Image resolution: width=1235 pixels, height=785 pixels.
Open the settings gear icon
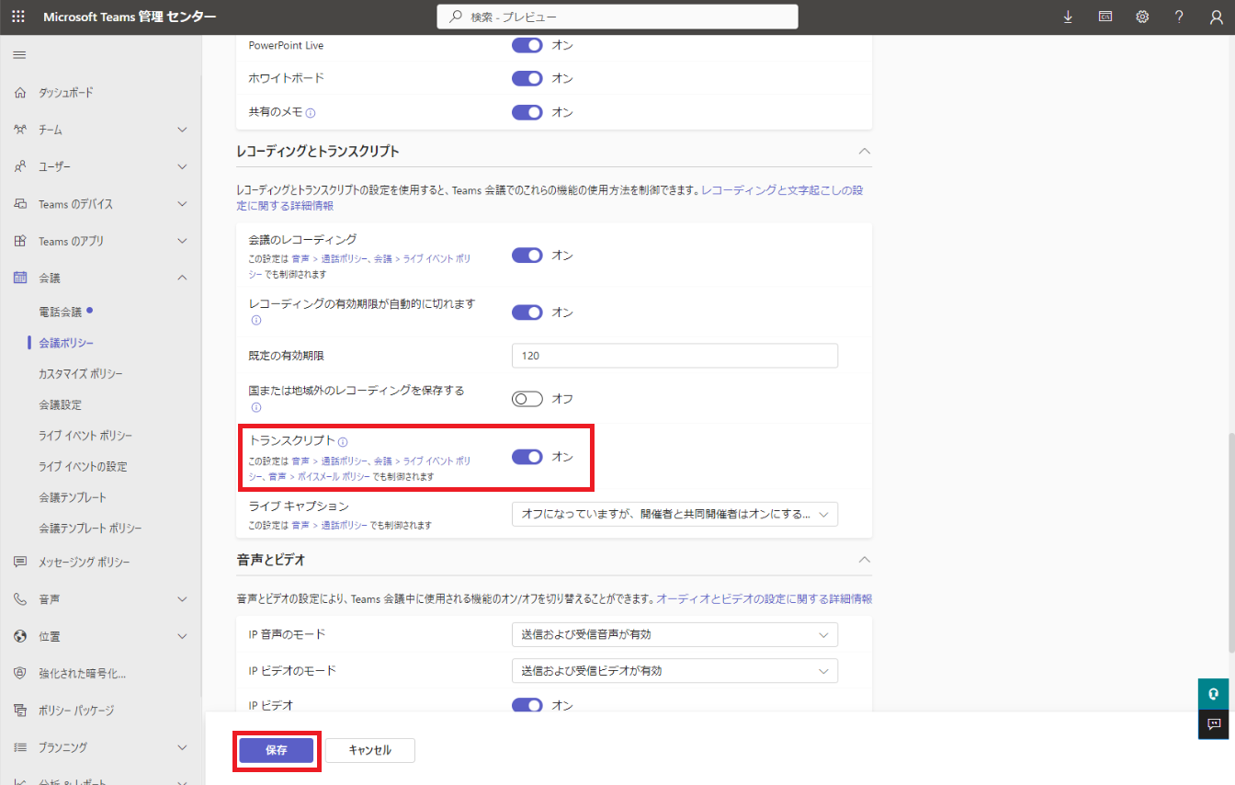point(1142,17)
